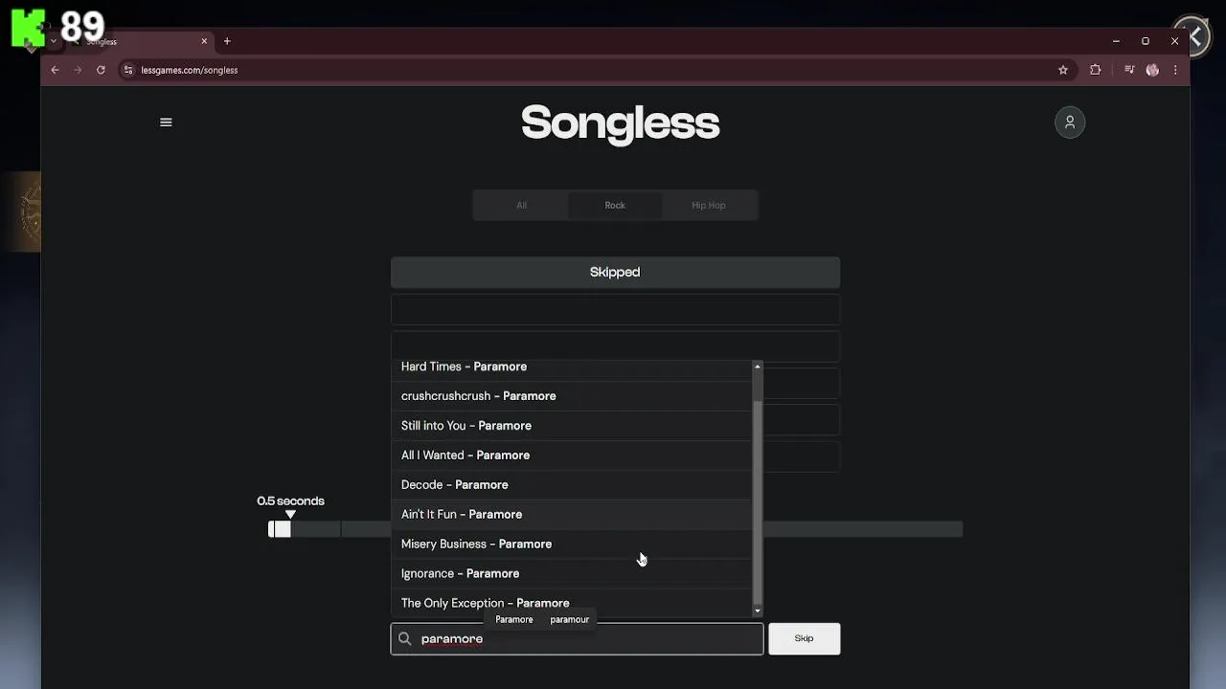Click the 0.5 seconds playhead marker
Viewport: 1226px width, 689px height.
290,514
